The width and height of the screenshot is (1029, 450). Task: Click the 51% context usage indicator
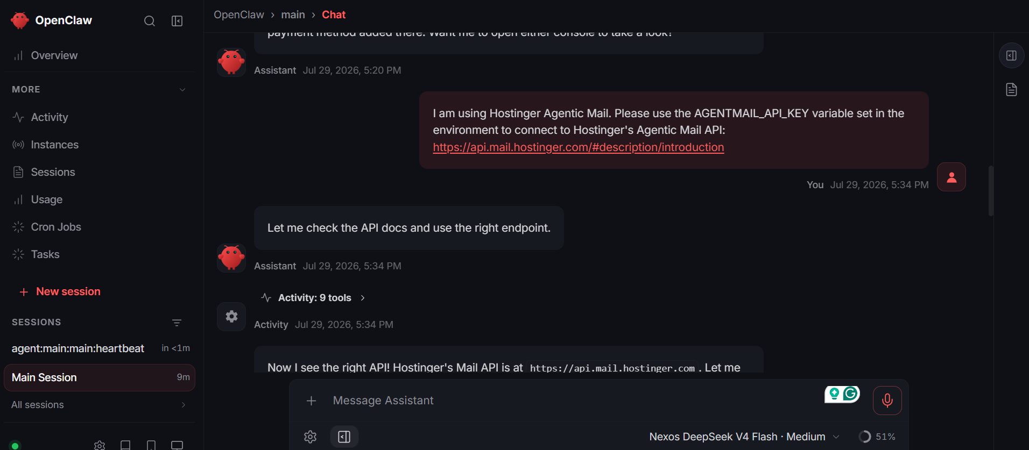tap(877, 437)
